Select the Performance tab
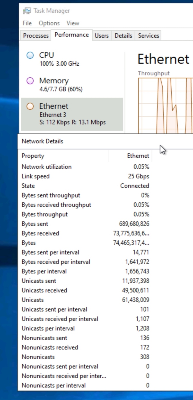 pyautogui.click(x=72, y=35)
